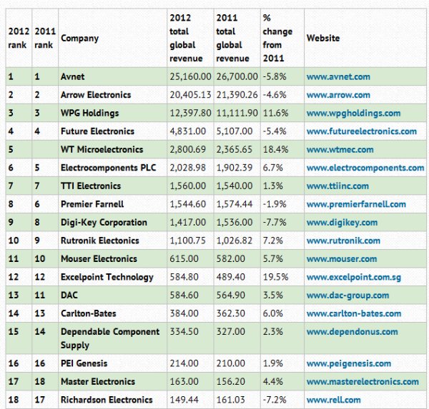Click the '2012 rank' column header
The height and width of the screenshot is (409, 429).
click(x=19, y=38)
